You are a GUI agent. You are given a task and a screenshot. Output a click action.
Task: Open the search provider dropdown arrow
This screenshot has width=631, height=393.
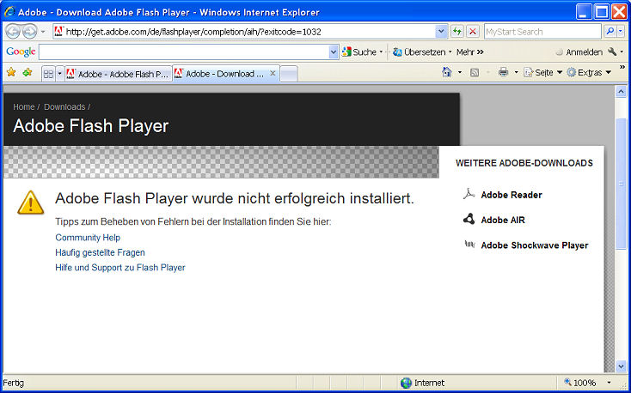tap(621, 32)
